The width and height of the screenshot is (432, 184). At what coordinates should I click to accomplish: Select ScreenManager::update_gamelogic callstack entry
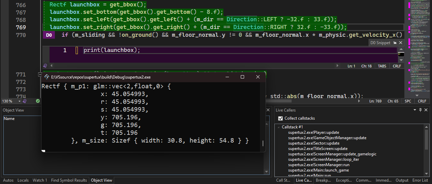pyautogui.click(x=332, y=154)
